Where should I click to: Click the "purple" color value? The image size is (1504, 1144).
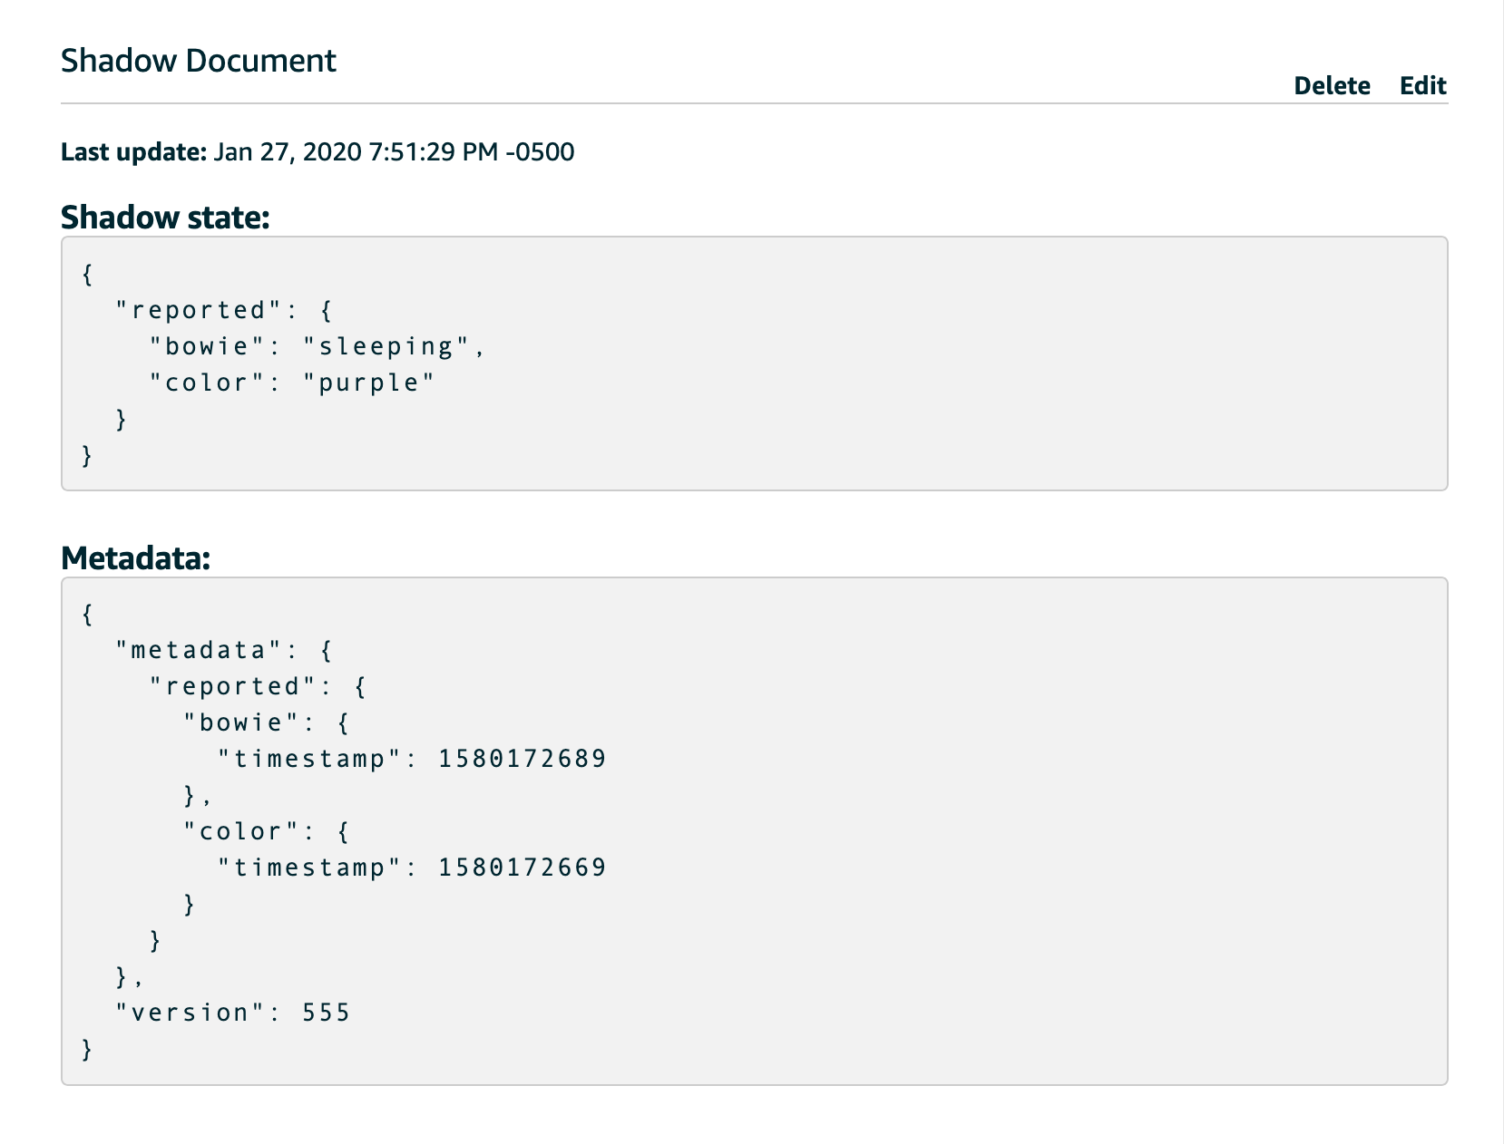tap(368, 383)
